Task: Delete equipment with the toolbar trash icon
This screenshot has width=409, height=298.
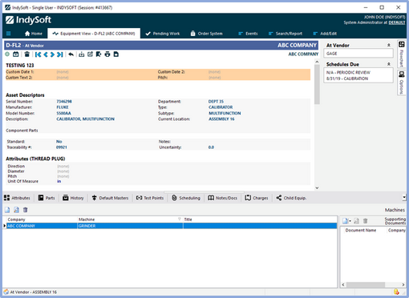Action: pos(26,54)
